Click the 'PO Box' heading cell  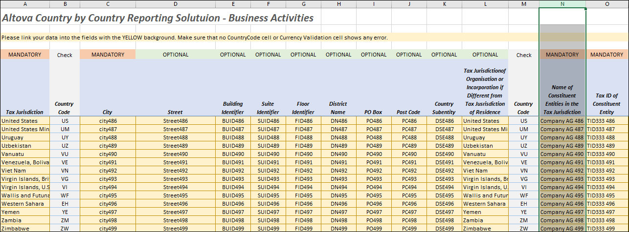(374, 88)
